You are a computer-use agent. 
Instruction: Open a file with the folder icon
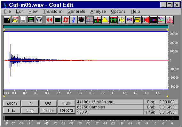pos(15,20)
